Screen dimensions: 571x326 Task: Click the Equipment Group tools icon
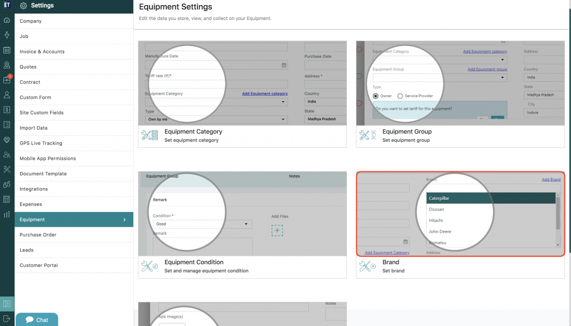367,135
